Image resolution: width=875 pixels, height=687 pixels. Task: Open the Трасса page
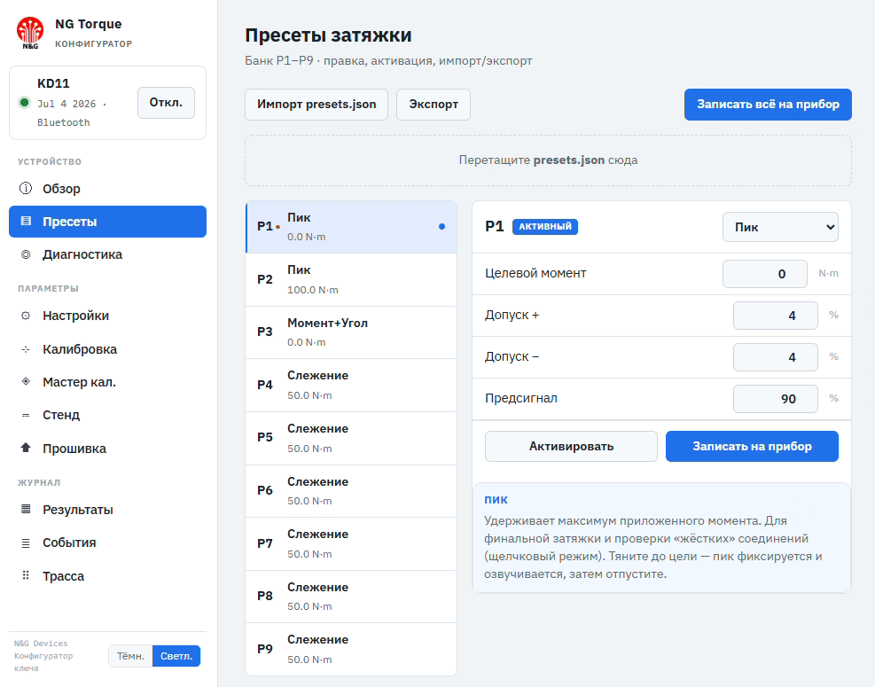click(107, 576)
